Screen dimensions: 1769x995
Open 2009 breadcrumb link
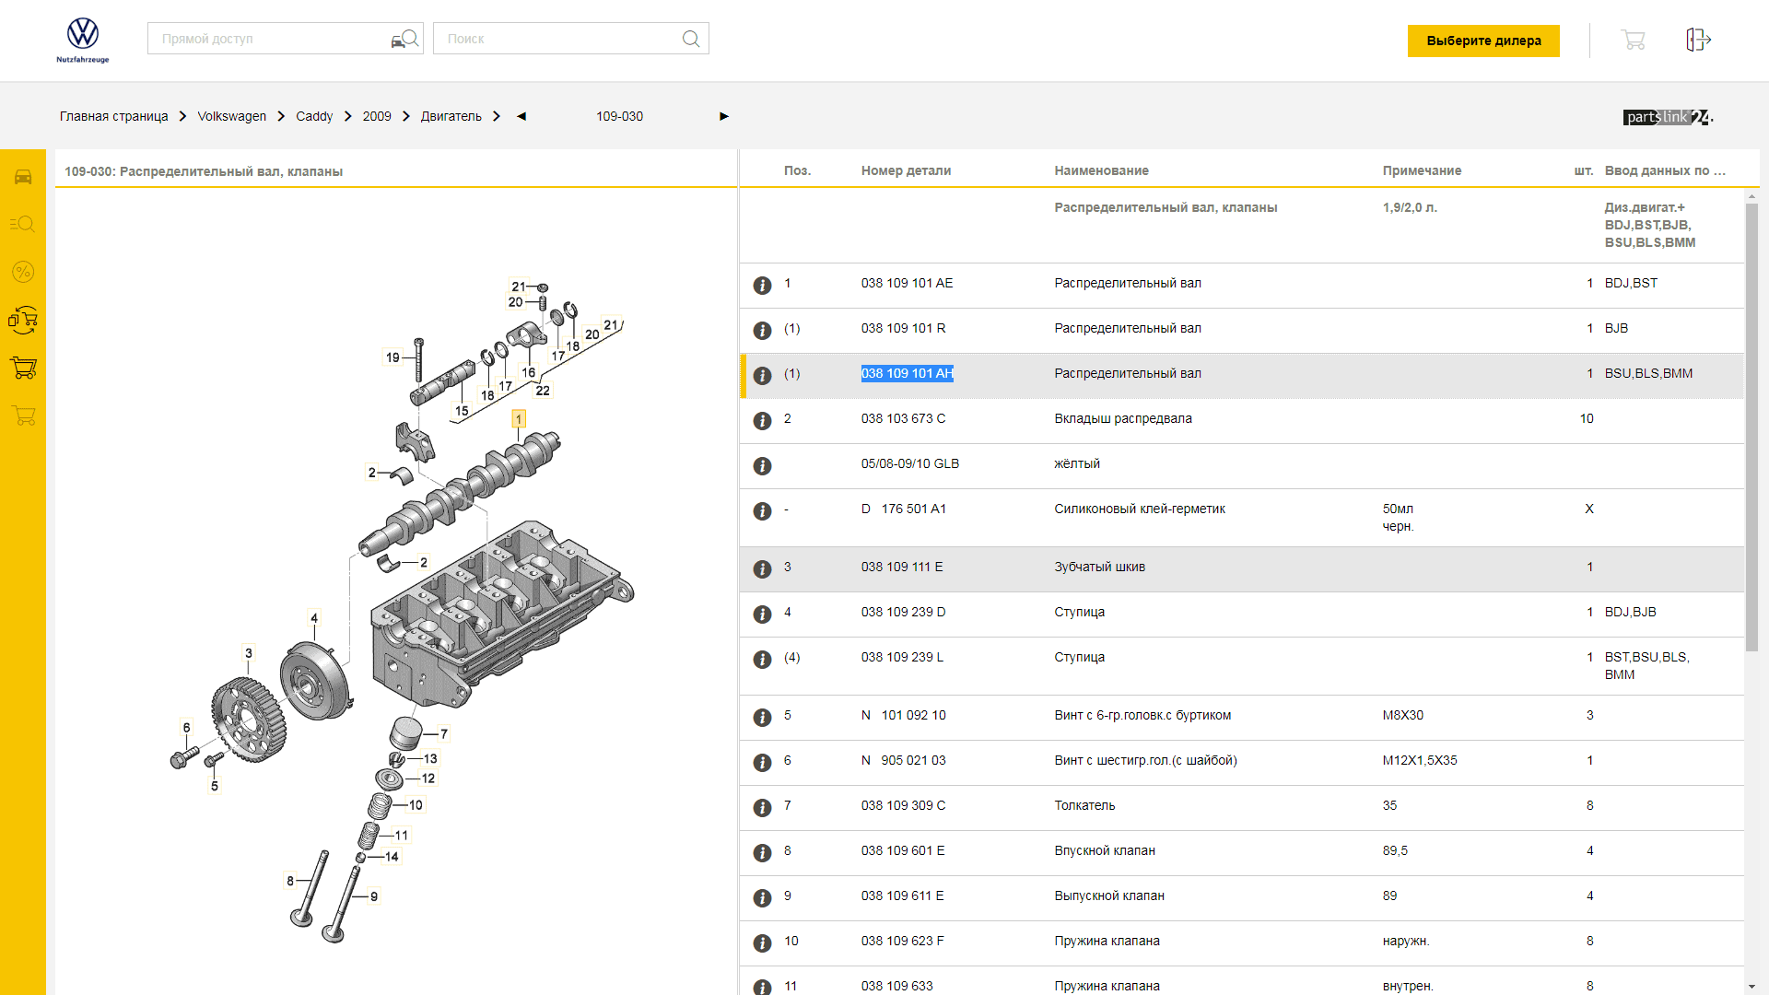pyautogui.click(x=377, y=116)
